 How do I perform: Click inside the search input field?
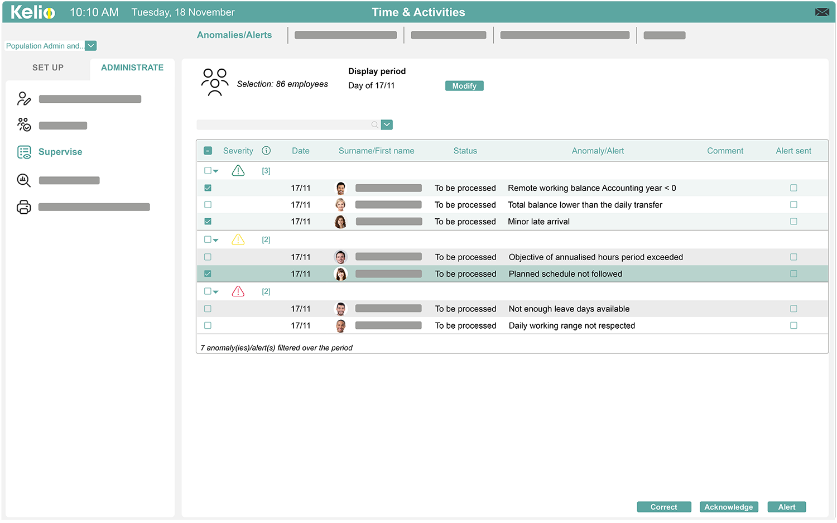coord(285,124)
